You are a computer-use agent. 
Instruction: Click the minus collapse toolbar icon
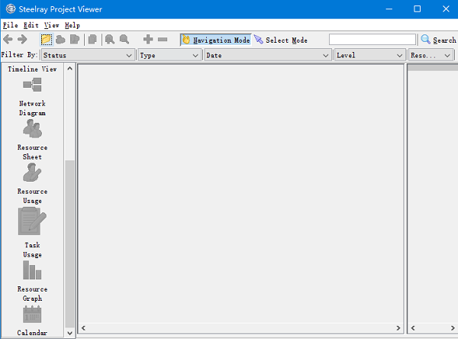163,40
